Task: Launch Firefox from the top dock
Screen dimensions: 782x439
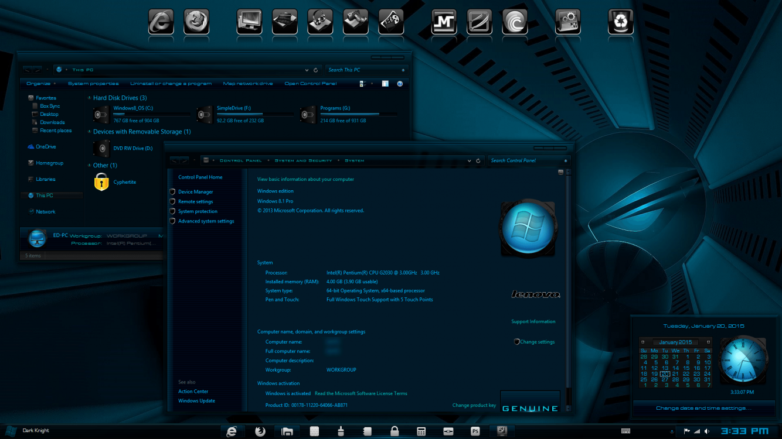Action: click(x=196, y=22)
